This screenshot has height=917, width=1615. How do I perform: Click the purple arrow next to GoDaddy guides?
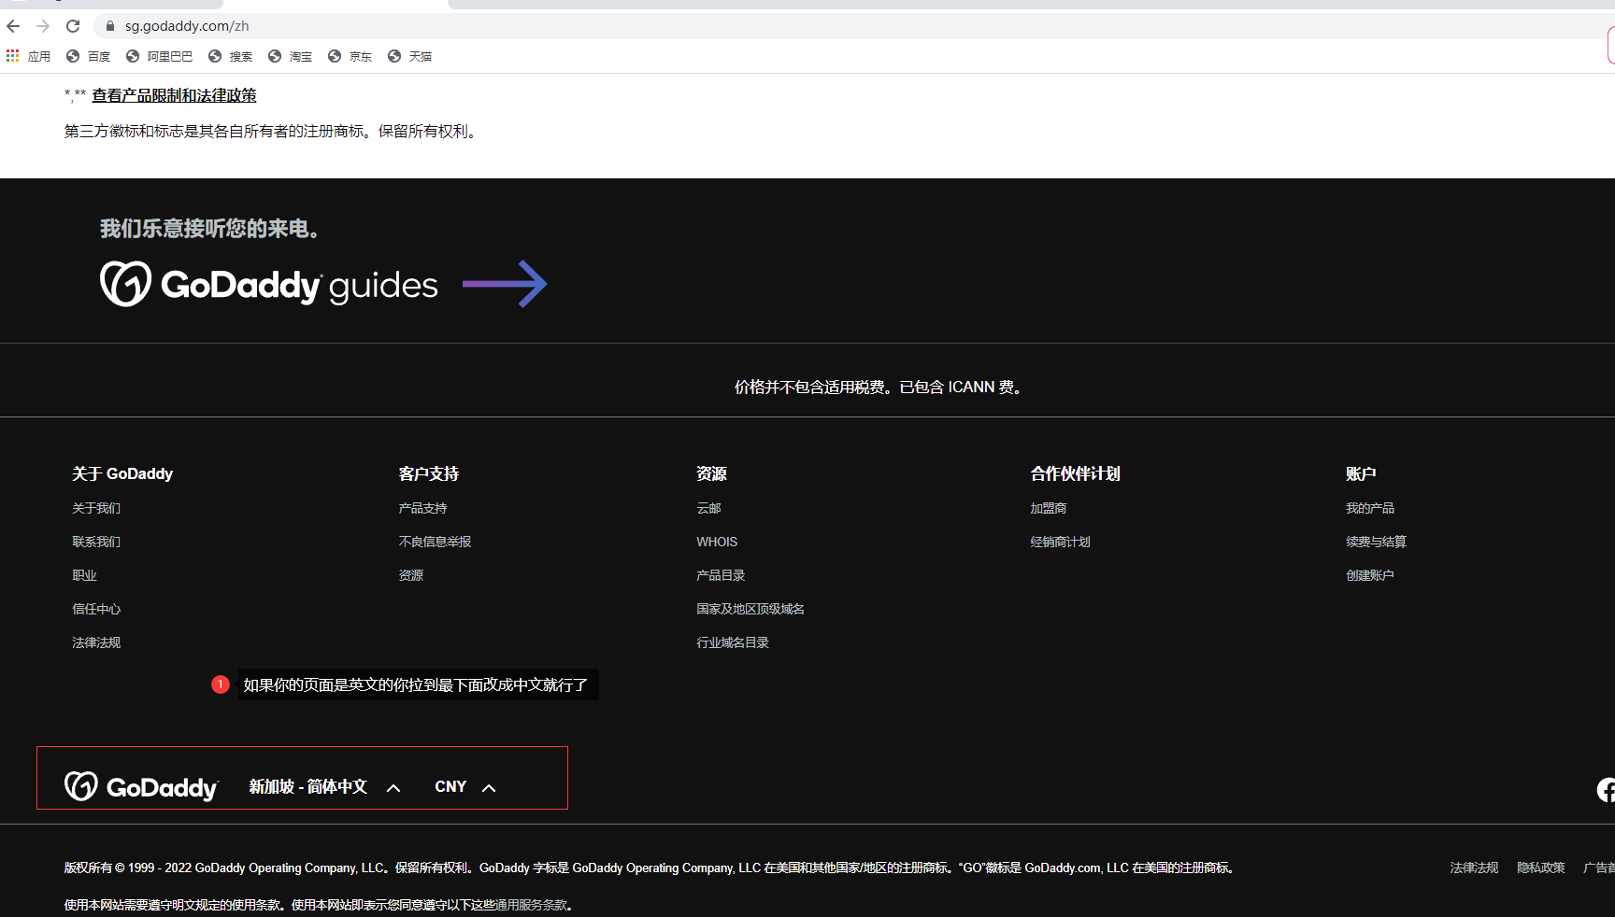click(505, 284)
